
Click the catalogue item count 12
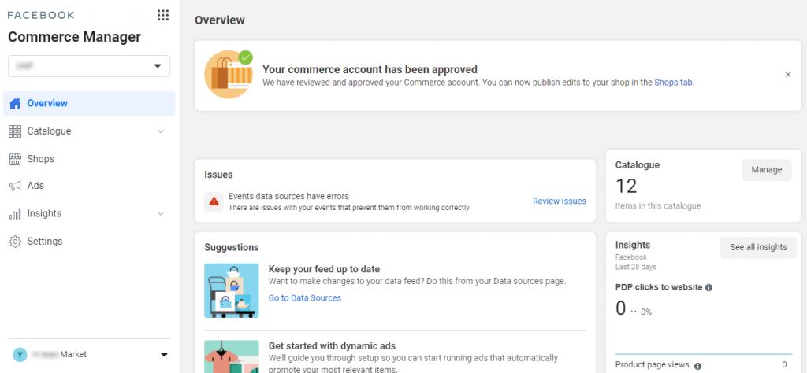click(627, 186)
